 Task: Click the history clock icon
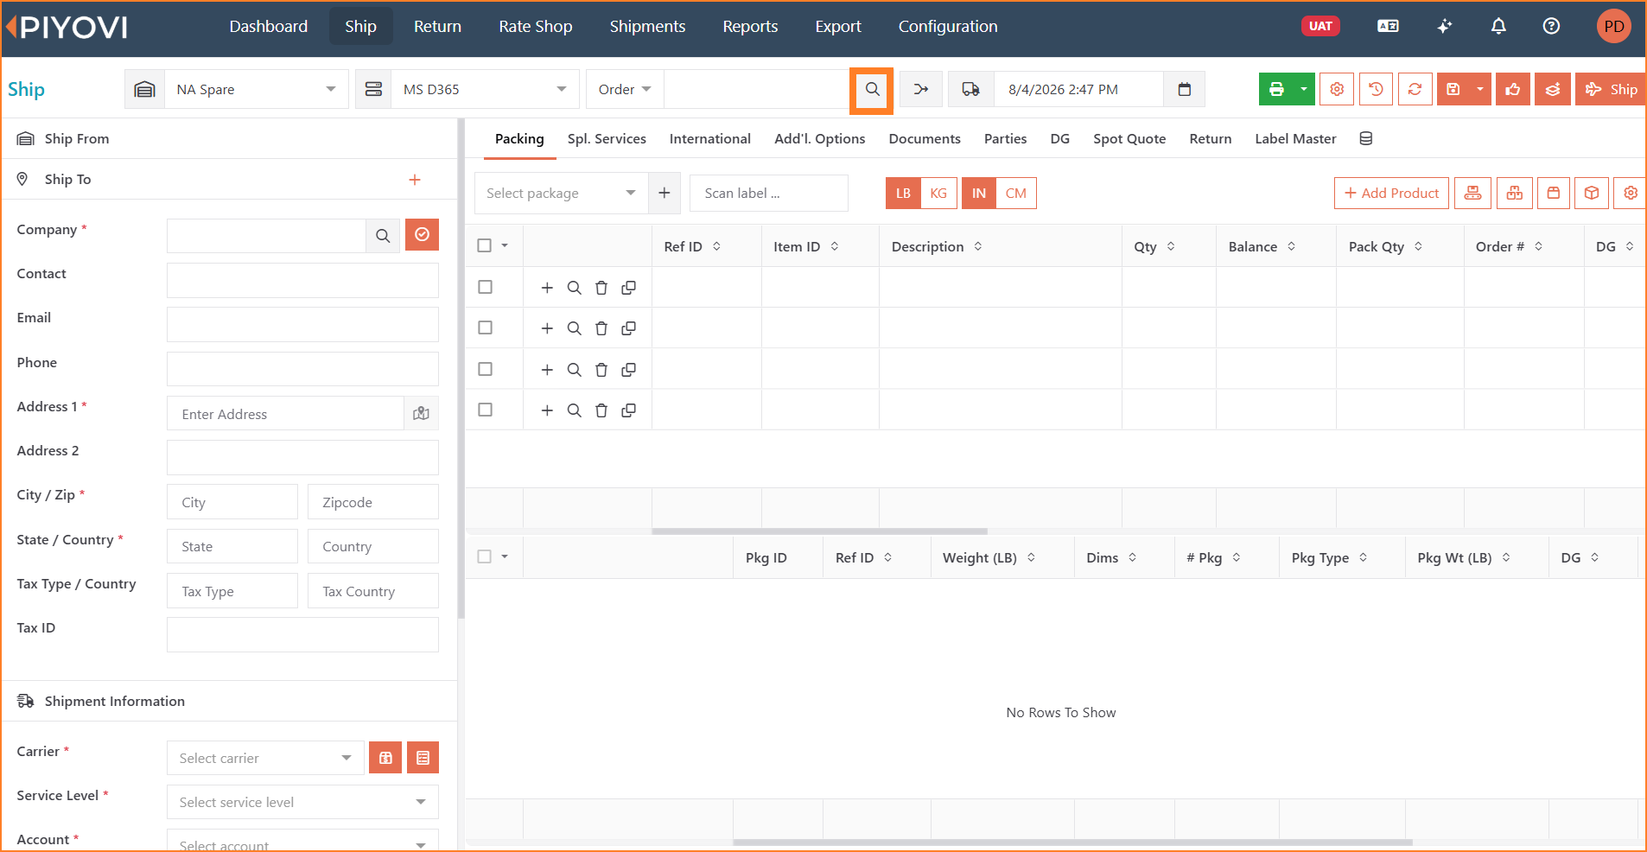tap(1376, 90)
